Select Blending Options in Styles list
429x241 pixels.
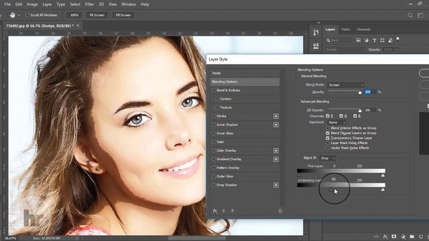[x=245, y=82]
